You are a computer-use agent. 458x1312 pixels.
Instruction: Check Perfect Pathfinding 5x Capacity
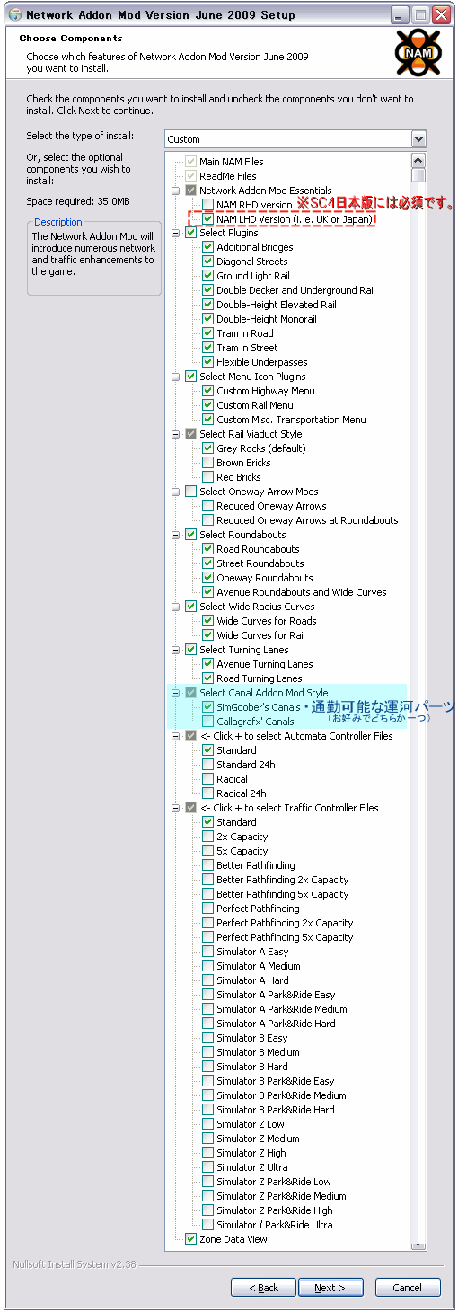208,937
